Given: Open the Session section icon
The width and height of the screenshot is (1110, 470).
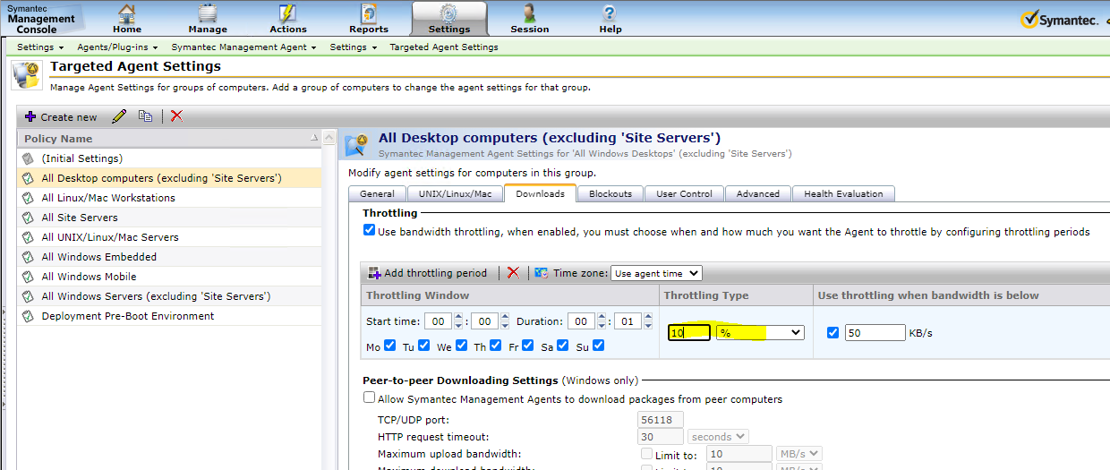Looking at the screenshot, I should tap(530, 13).
